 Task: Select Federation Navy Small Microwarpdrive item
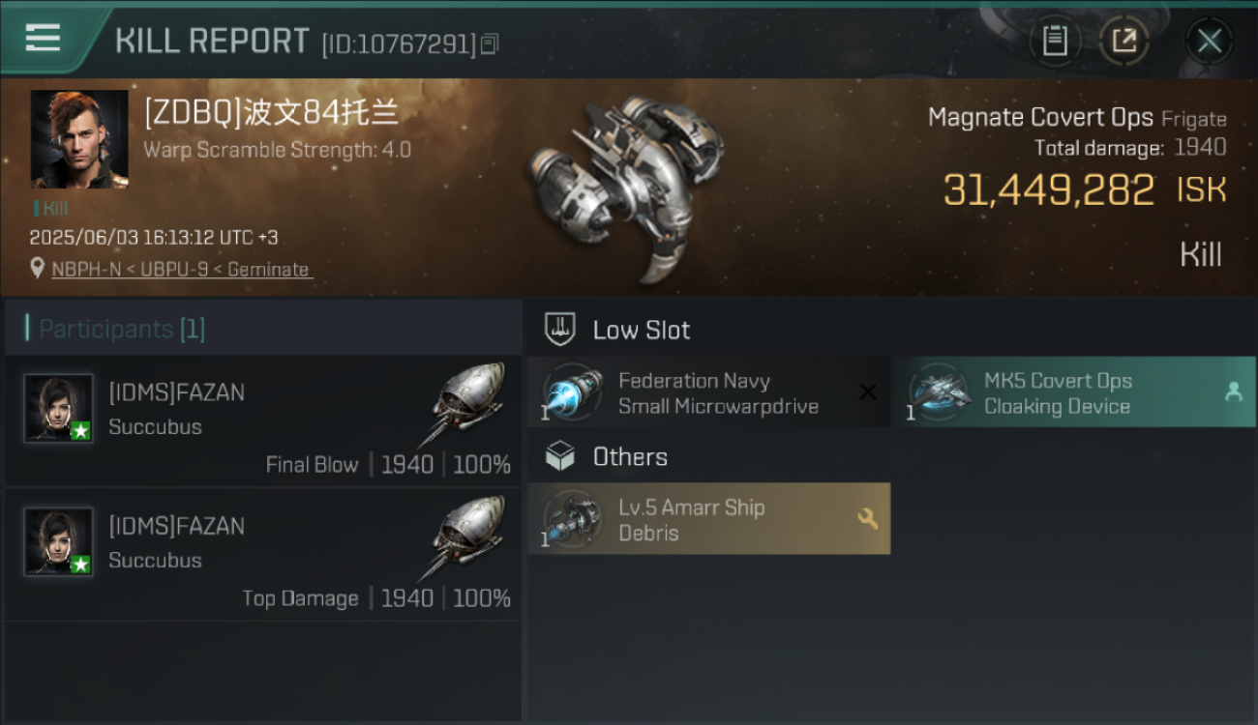[708, 392]
